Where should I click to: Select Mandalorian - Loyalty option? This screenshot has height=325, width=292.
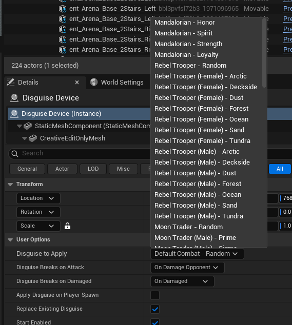186,55
